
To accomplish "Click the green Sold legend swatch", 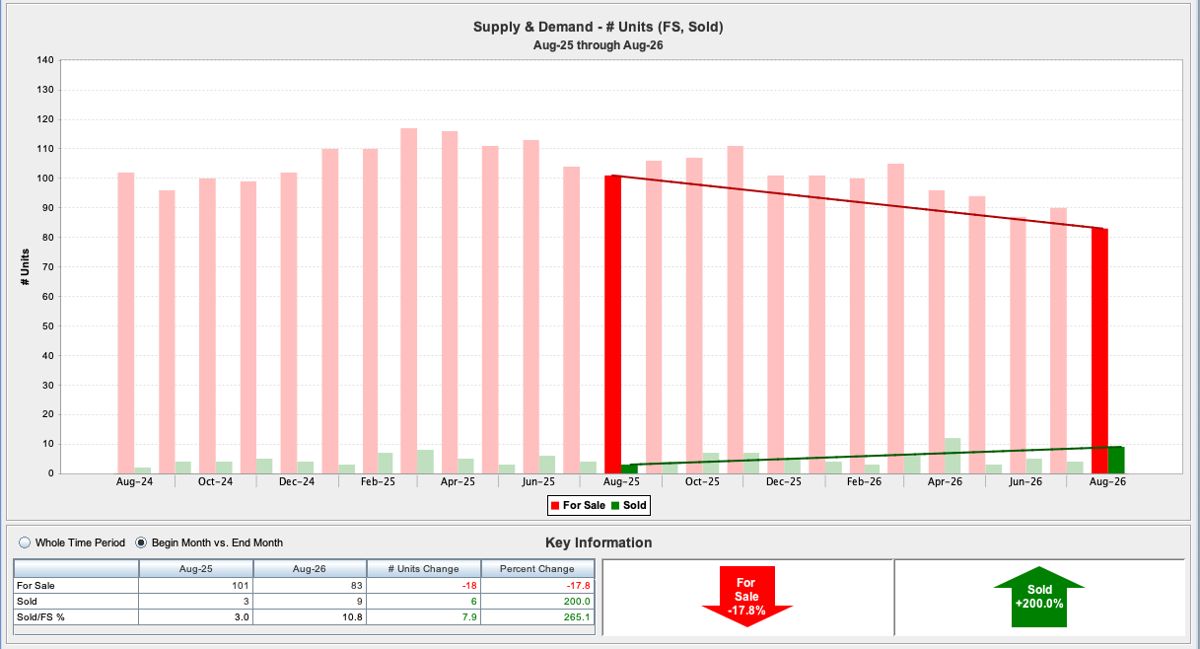I will click(x=614, y=505).
